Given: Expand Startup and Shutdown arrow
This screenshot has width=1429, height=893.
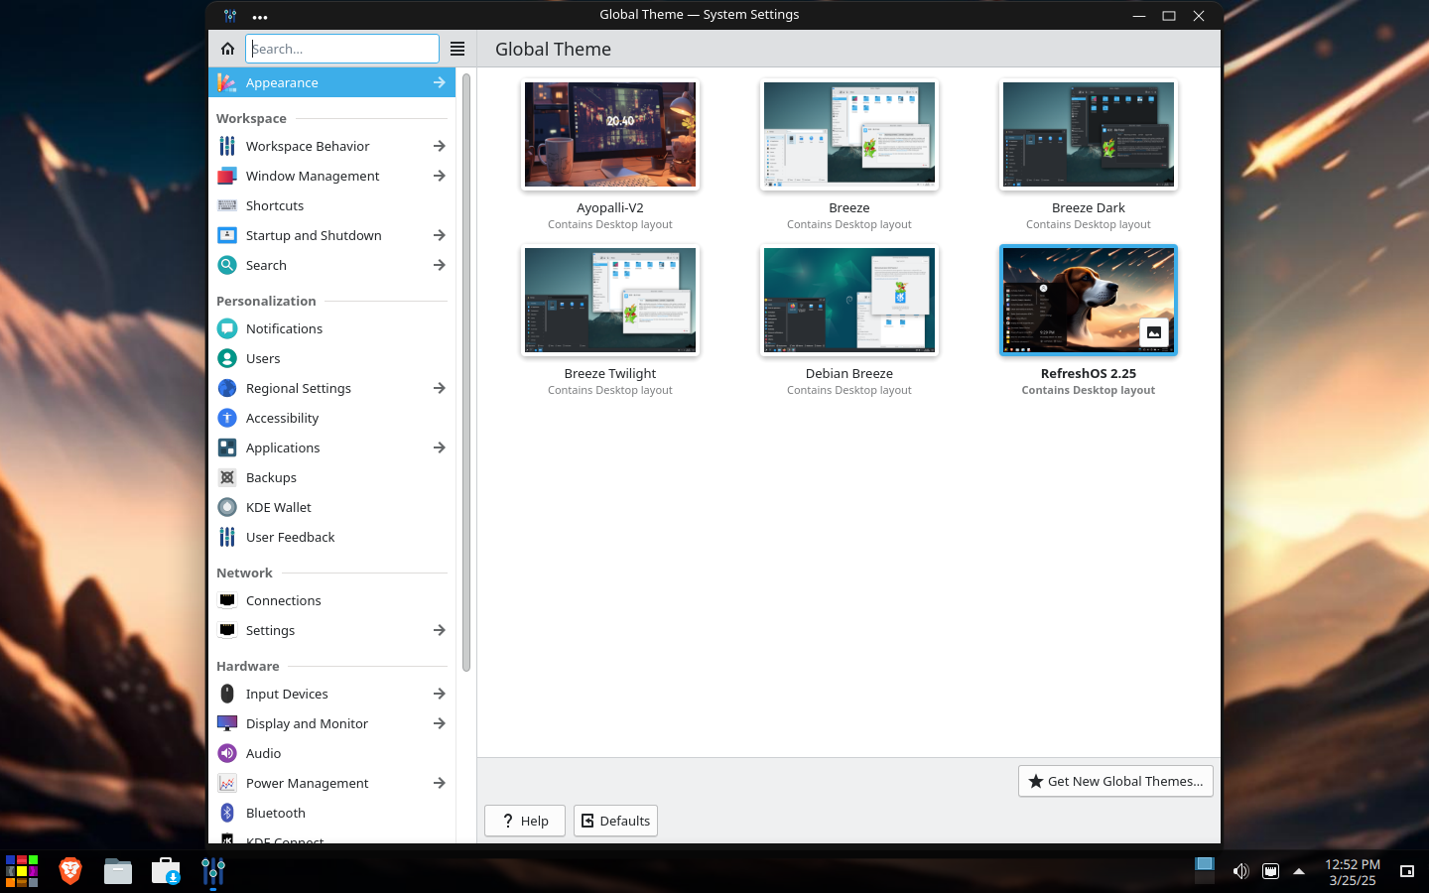Looking at the screenshot, I should [439, 235].
